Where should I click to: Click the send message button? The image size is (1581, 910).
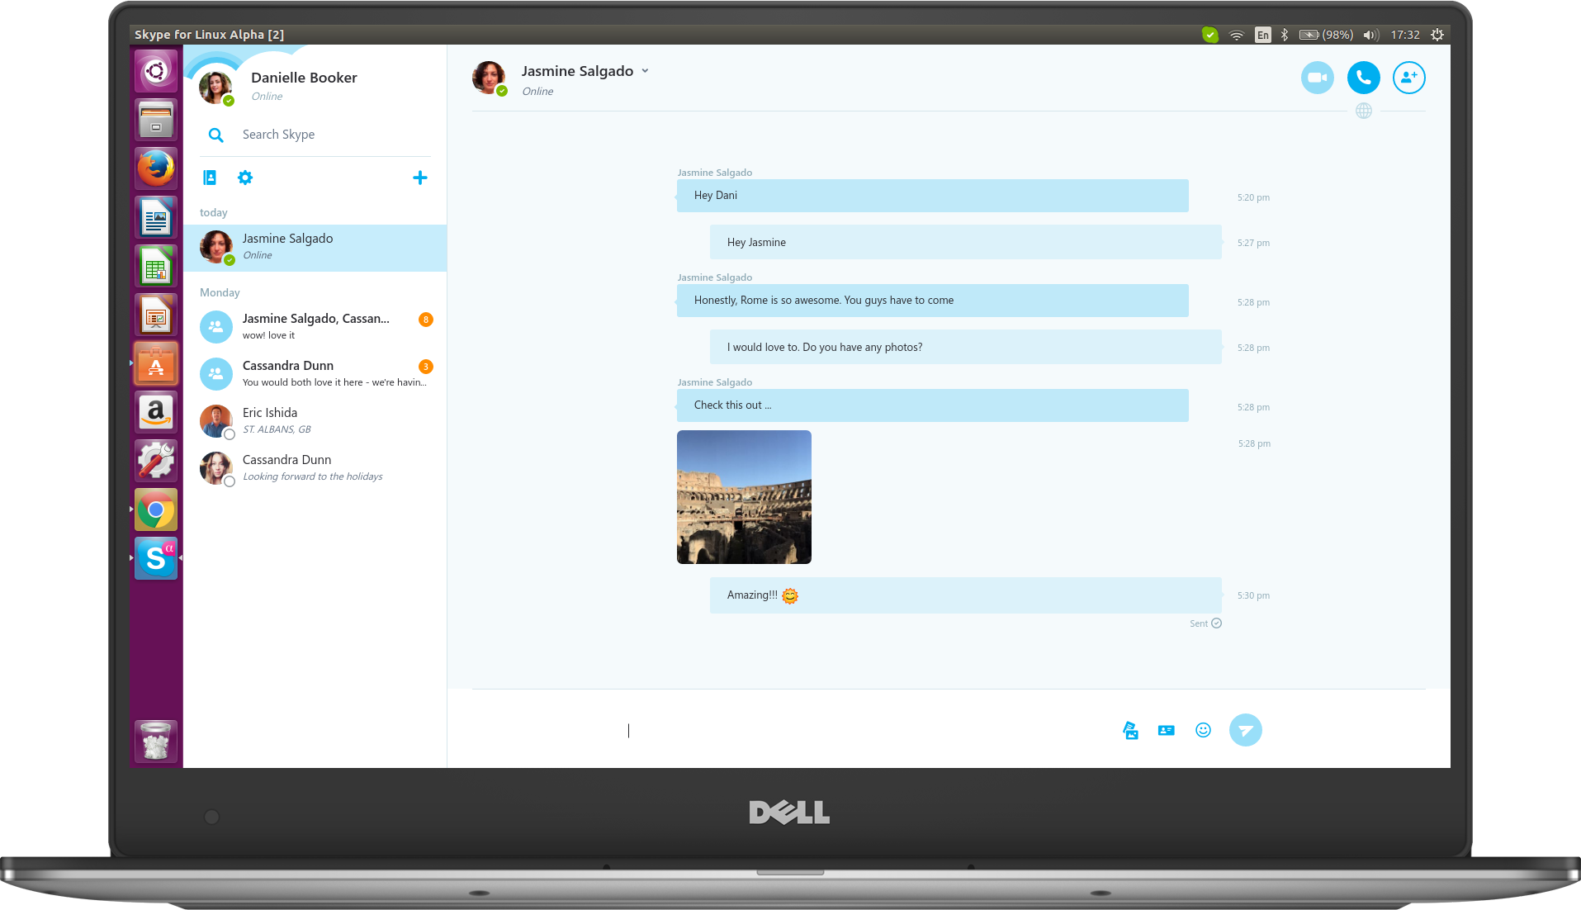point(1245,730)
